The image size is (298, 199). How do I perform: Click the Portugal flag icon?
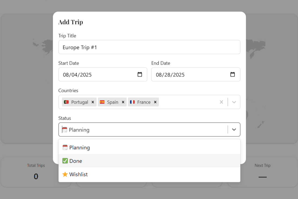coord(66,102)
